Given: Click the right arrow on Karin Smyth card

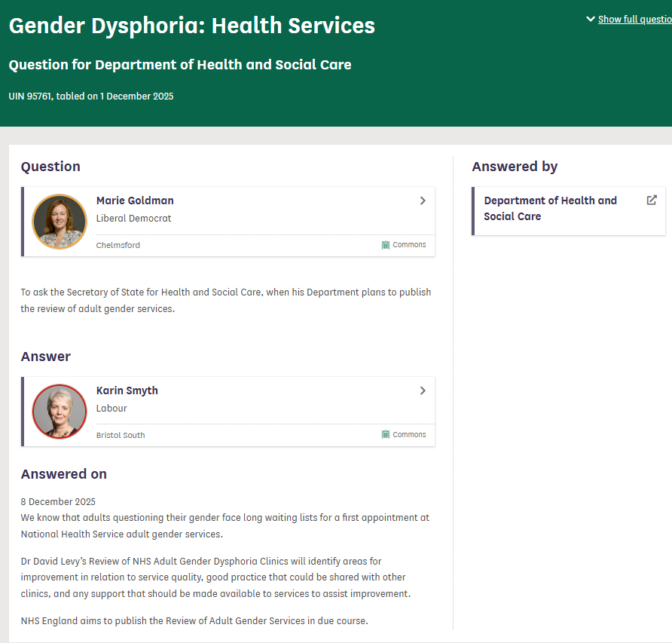Looking at the screenshot, I should click(423, 391).
